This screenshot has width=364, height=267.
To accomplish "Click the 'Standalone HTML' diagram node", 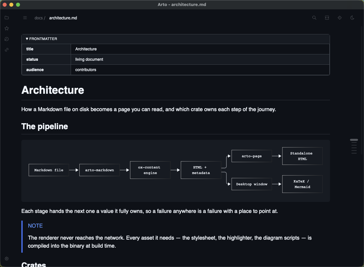I will click(302, 156).
